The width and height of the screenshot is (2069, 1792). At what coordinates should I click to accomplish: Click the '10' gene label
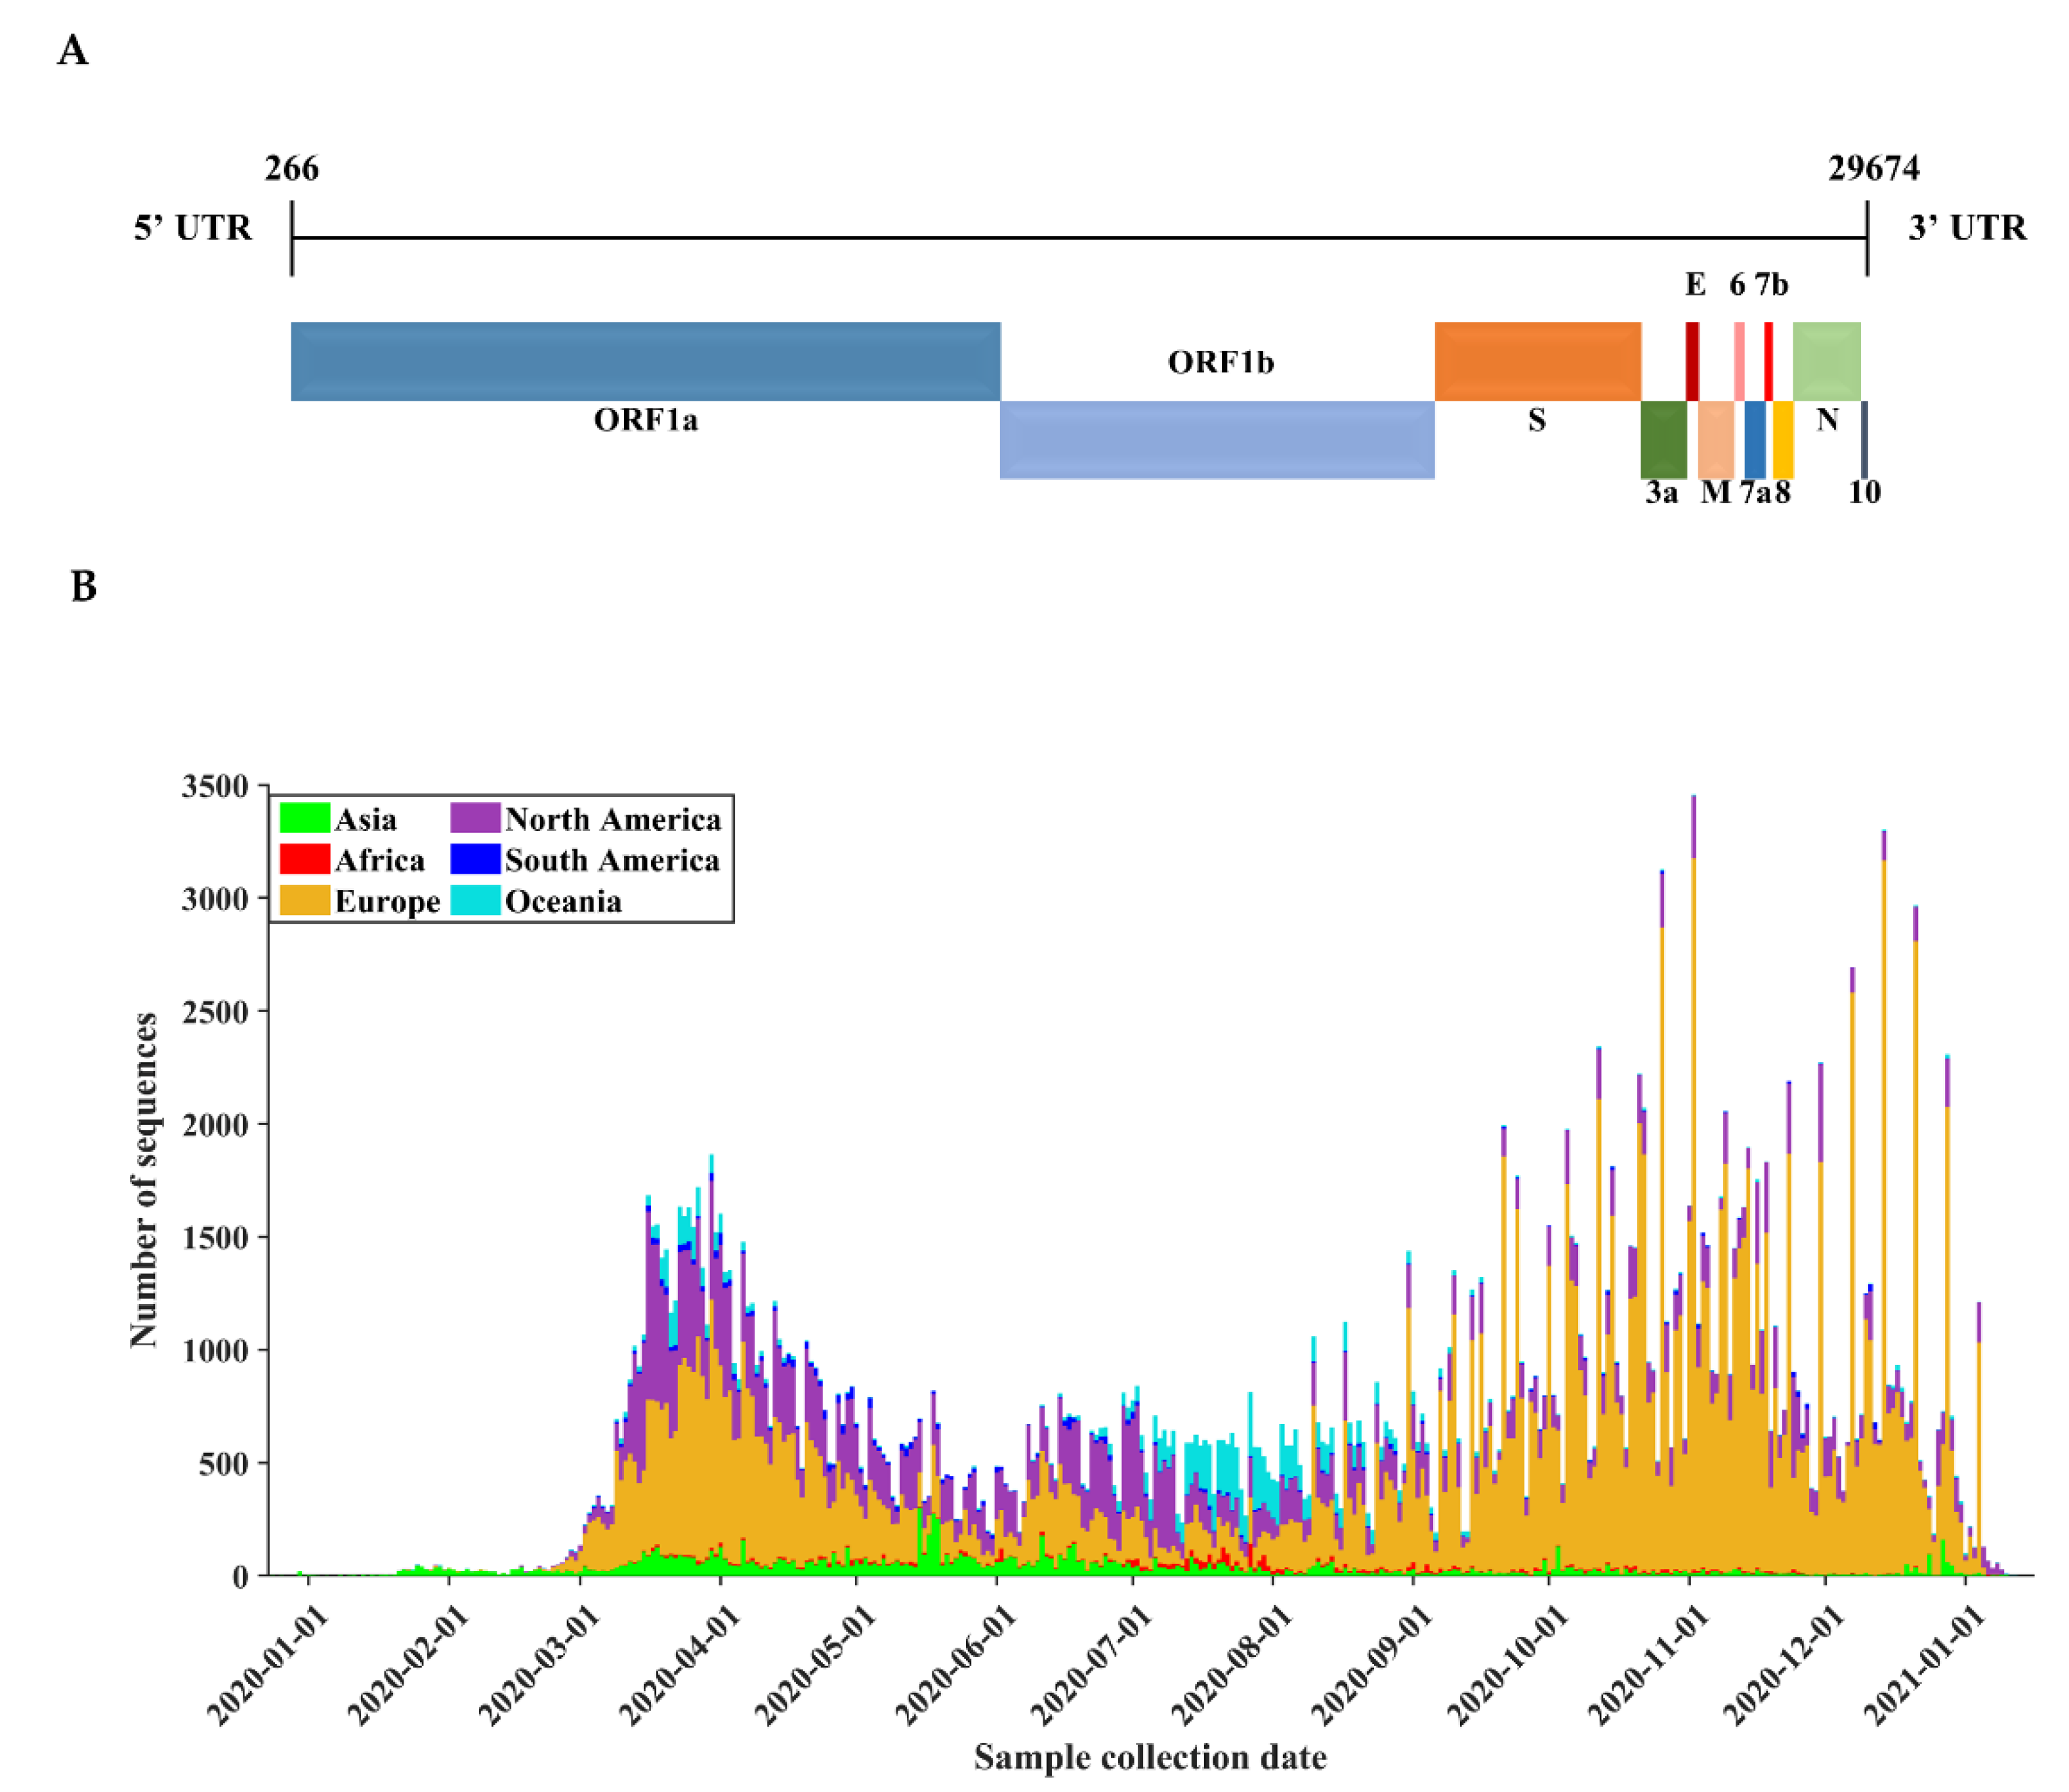1865,492
